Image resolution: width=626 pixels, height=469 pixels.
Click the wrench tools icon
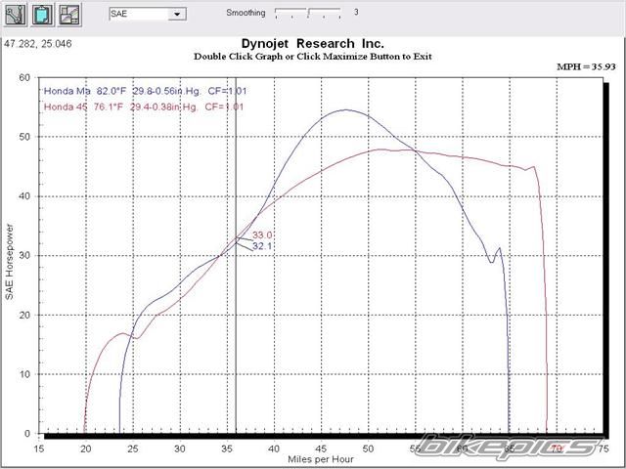16,16
